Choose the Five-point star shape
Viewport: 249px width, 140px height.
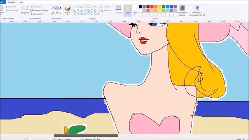[82, 14]
